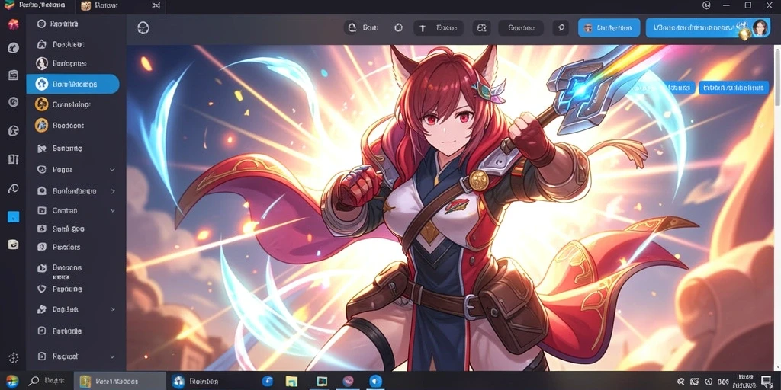Click the speech bubble icon in top toolbar
The width and height of the screenshot is (781, 390).
[561, 28]
